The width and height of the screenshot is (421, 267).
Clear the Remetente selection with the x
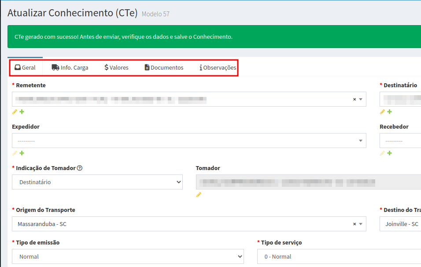tap(355, 100)
